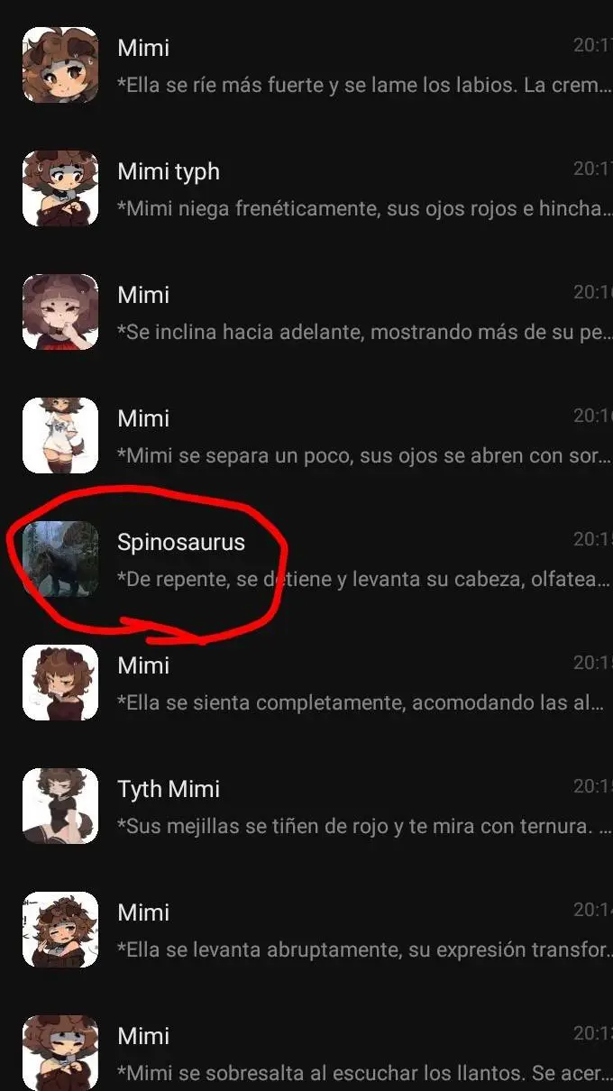The image size is (613, 1091).
Task: Tap the Tyth Mimi avatar
Action: [x=60, y=806]
